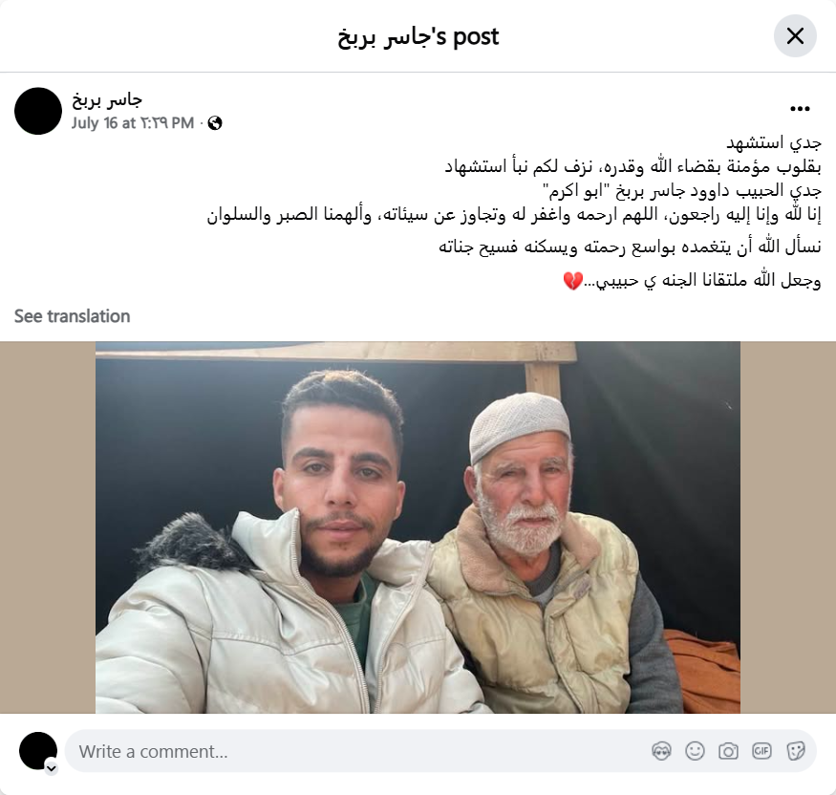The image size is (836, 795).
Task: Open the three-dot post options menu
Action: click(x=800, y=109)
